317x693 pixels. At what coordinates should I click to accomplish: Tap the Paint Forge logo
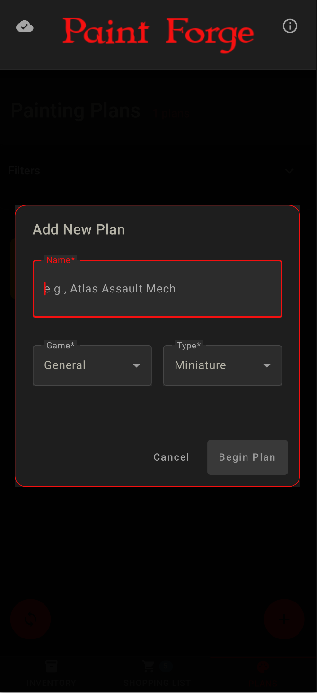[x=158, y=33]
